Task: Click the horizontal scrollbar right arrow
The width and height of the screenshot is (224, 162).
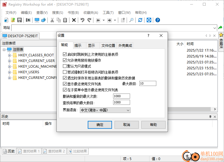Action: click(x=215, y=109)
